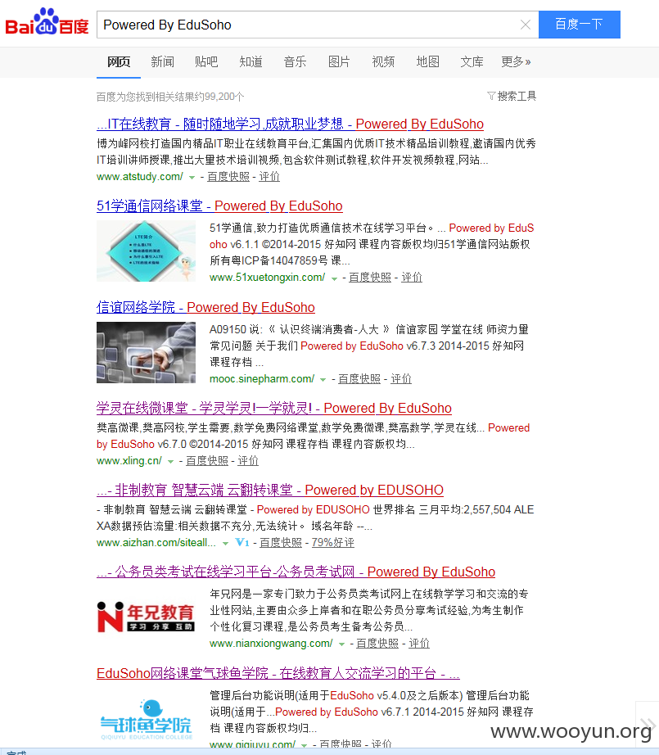This screenshot has height=755, width=659.
Task: Open the www.nianxiongwang.com/ green URL
Action: point(272,644)
